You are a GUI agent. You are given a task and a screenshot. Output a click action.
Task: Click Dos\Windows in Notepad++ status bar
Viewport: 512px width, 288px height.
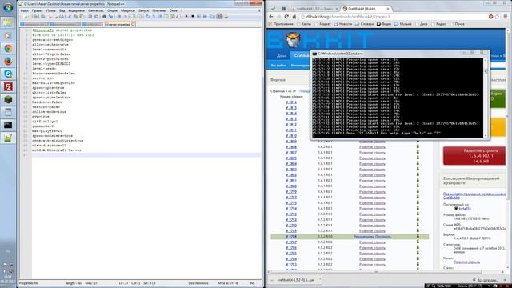coord(198,283)
